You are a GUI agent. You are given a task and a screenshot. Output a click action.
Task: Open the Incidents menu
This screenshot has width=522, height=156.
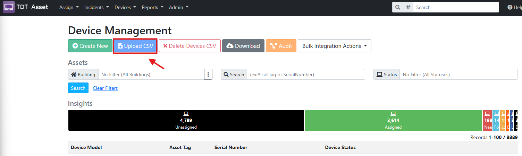(x=96, y=7)
